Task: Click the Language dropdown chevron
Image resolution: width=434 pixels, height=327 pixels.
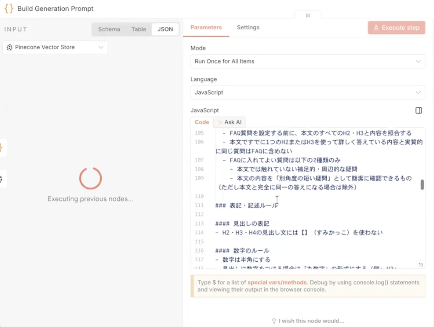Action: pyautogui.click(x=418, y=92)
